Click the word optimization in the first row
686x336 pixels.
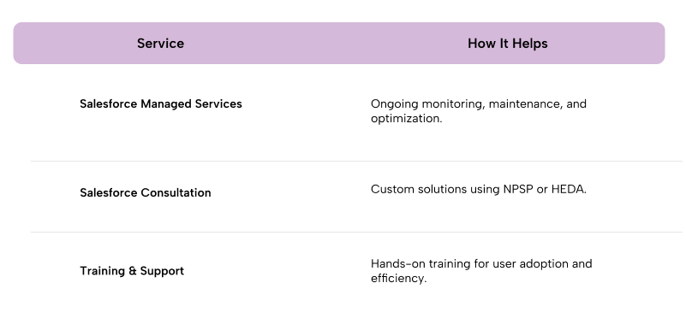405,118
